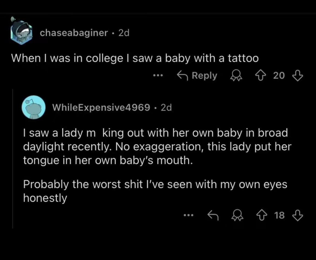Viewport: 316px width, 260px height.
Task: Downvote the reply by WhileExpensive4969
Action: pos(298,215)
